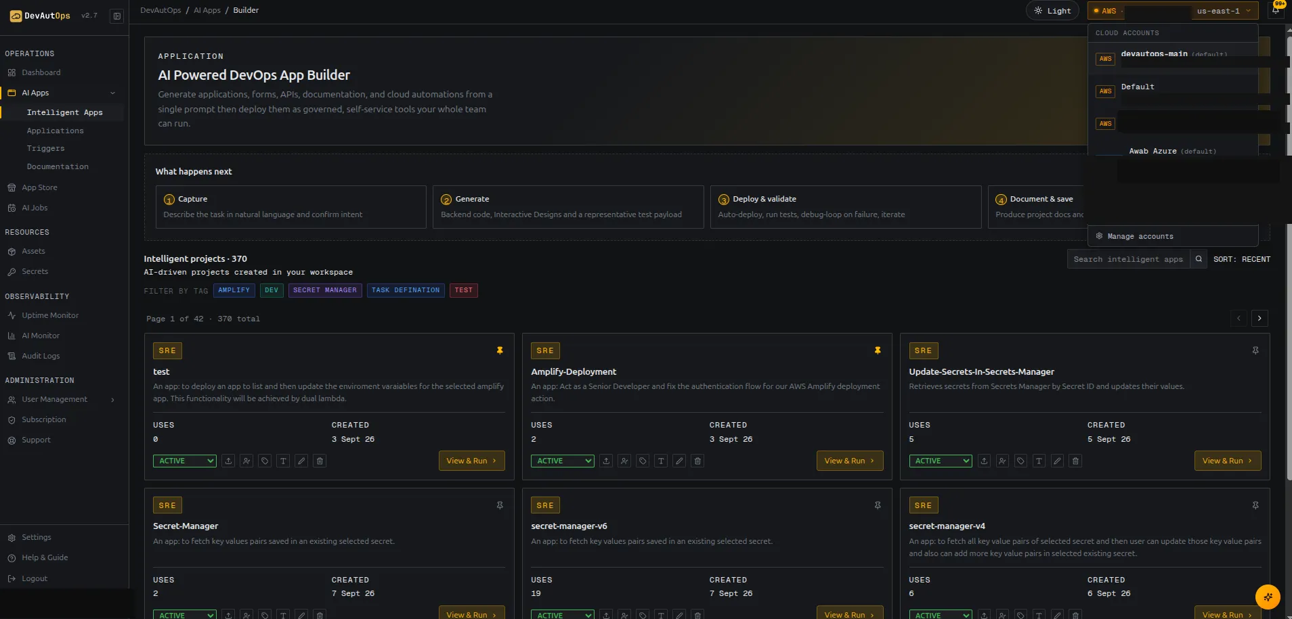Viewport: 1292px width, 619px height.
Task: Open Dashboard in the sidebar
Action: pos(41,72)
